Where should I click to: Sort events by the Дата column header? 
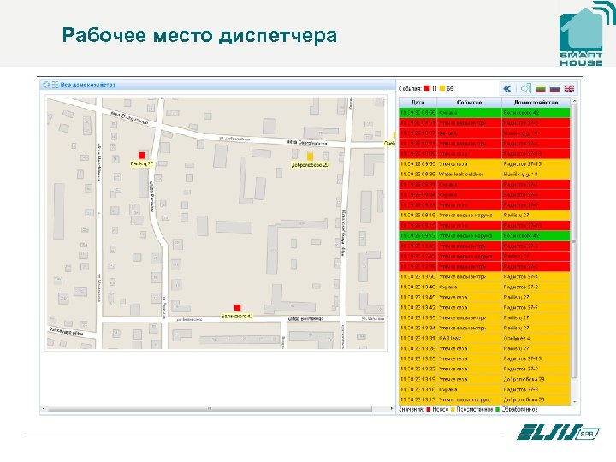(x=418, y=102)
